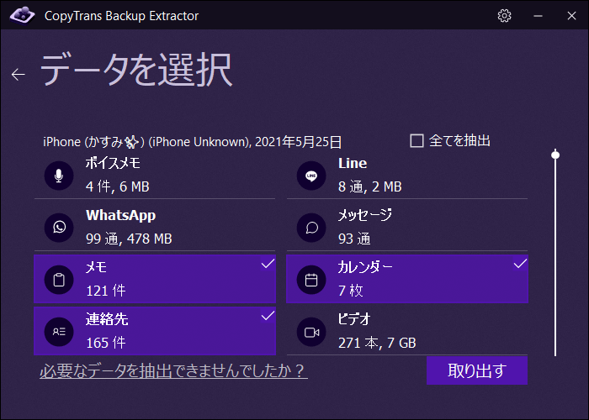The height and width of the screenshot is (420, 589).
Task: Click the 全てを抽出 label text
Action: coord(459,141)
